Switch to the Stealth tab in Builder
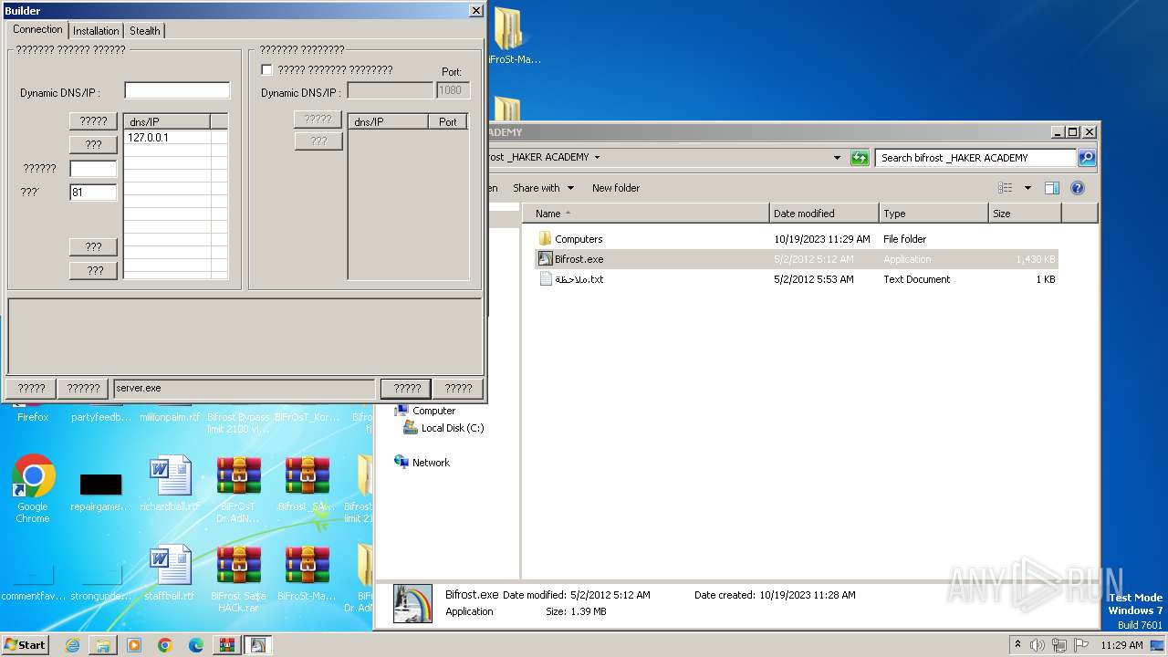1168x657 pixels. (144, 30)
